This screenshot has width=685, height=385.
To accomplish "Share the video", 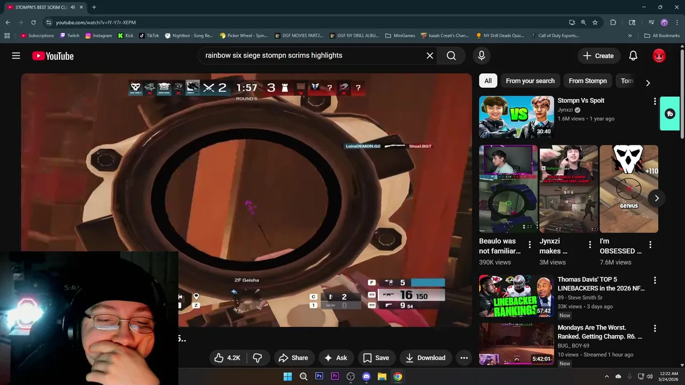I will tap(294, 358).
